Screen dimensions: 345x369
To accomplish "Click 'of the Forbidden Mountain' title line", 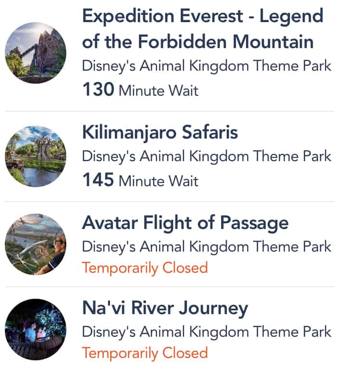I will pos(198,42).
